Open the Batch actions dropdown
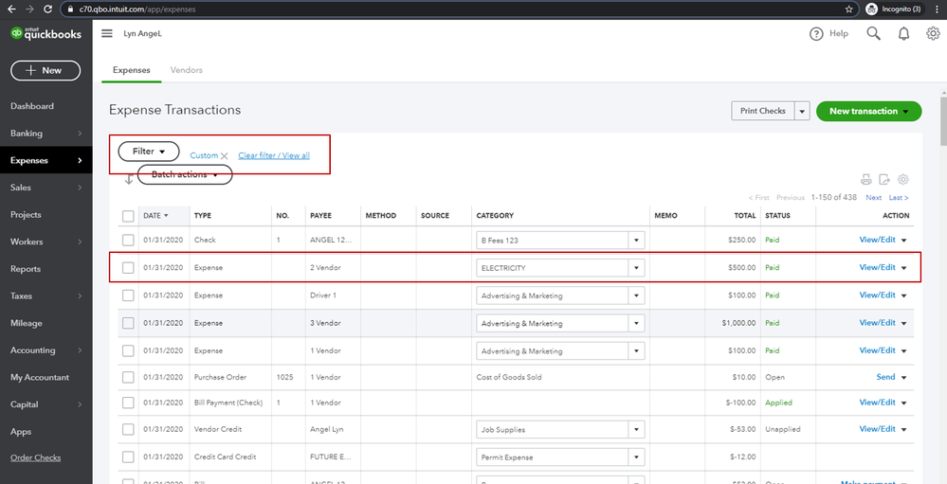 (185, 174)
